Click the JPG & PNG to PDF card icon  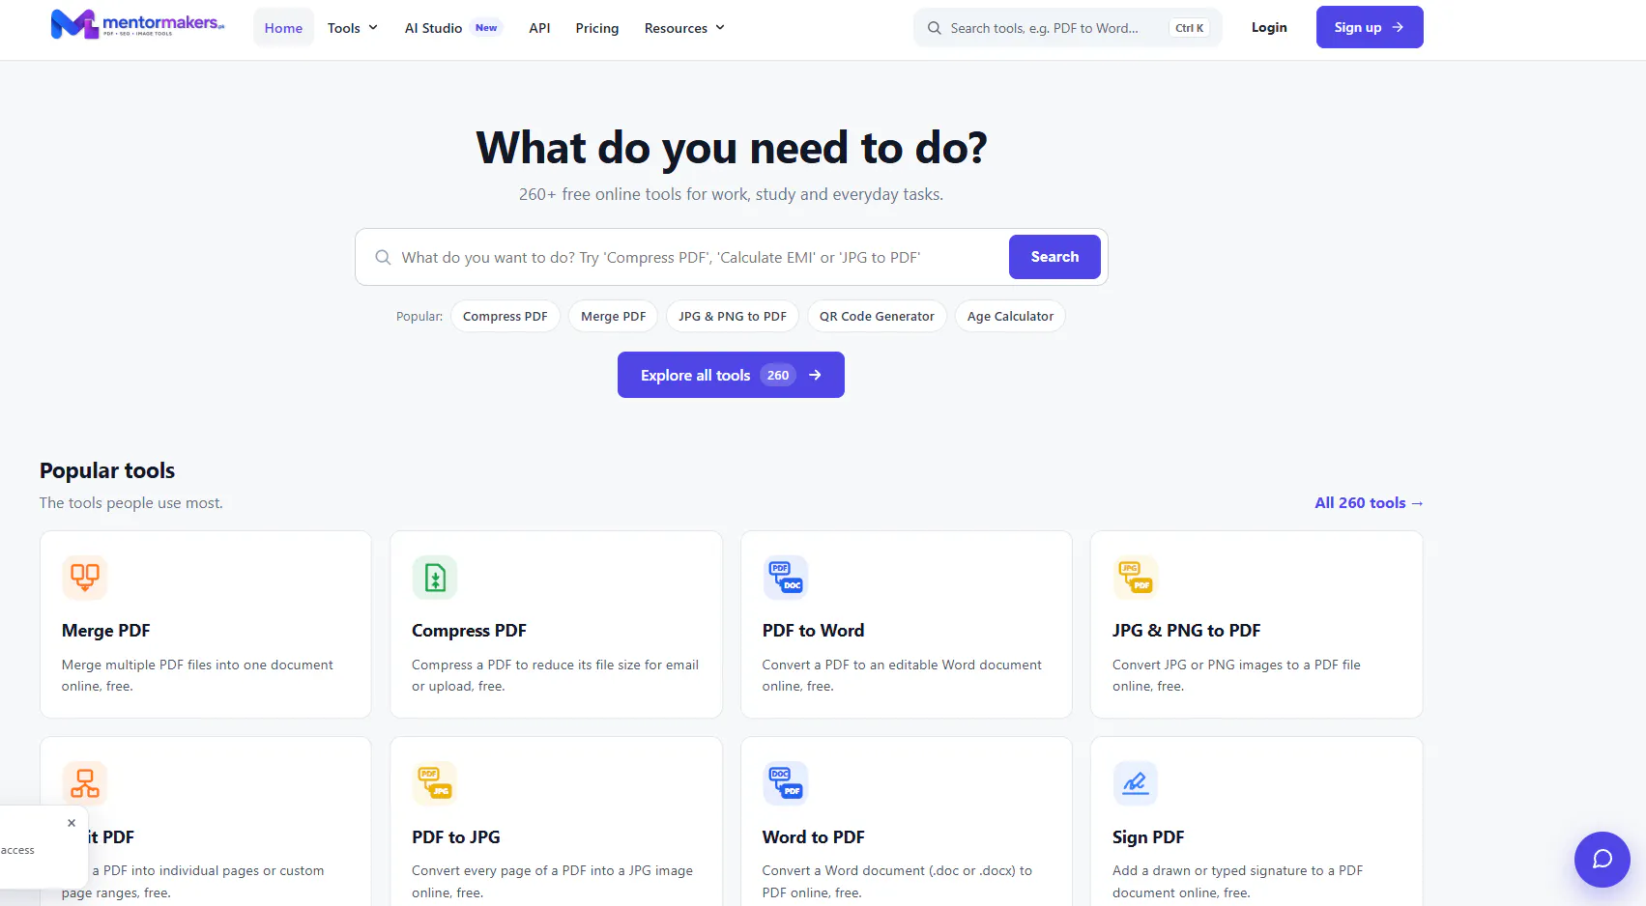pyautogui.click(x=1136, y=578)
